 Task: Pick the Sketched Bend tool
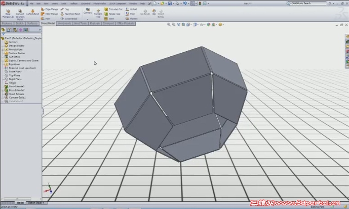tap(70, 14)
